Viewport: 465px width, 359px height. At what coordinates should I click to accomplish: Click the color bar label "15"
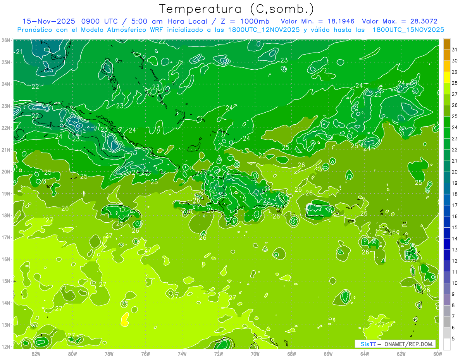pos(455,227)
